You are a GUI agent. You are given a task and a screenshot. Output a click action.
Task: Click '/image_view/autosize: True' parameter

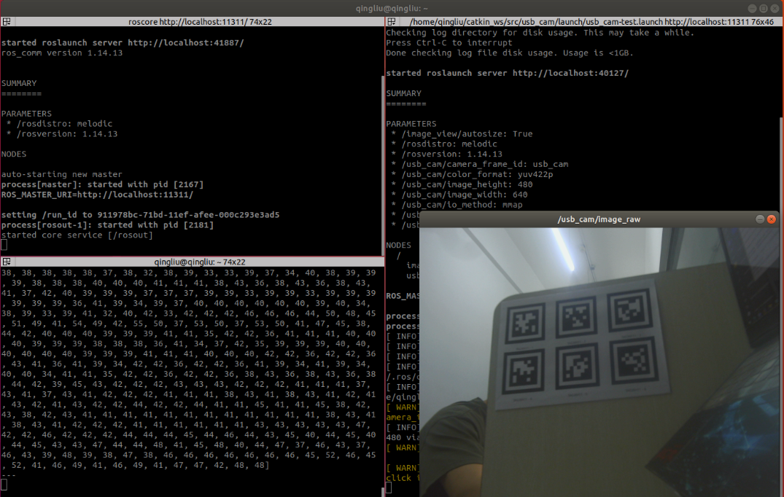[x=467, y=134]
